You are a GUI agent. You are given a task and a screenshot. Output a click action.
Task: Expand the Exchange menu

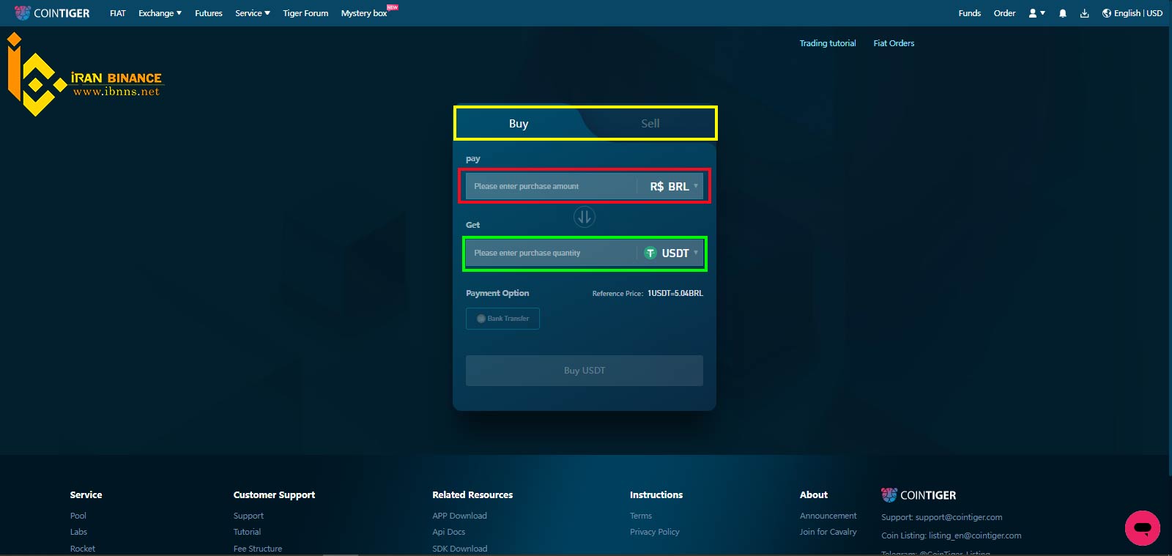pos(160,13)
